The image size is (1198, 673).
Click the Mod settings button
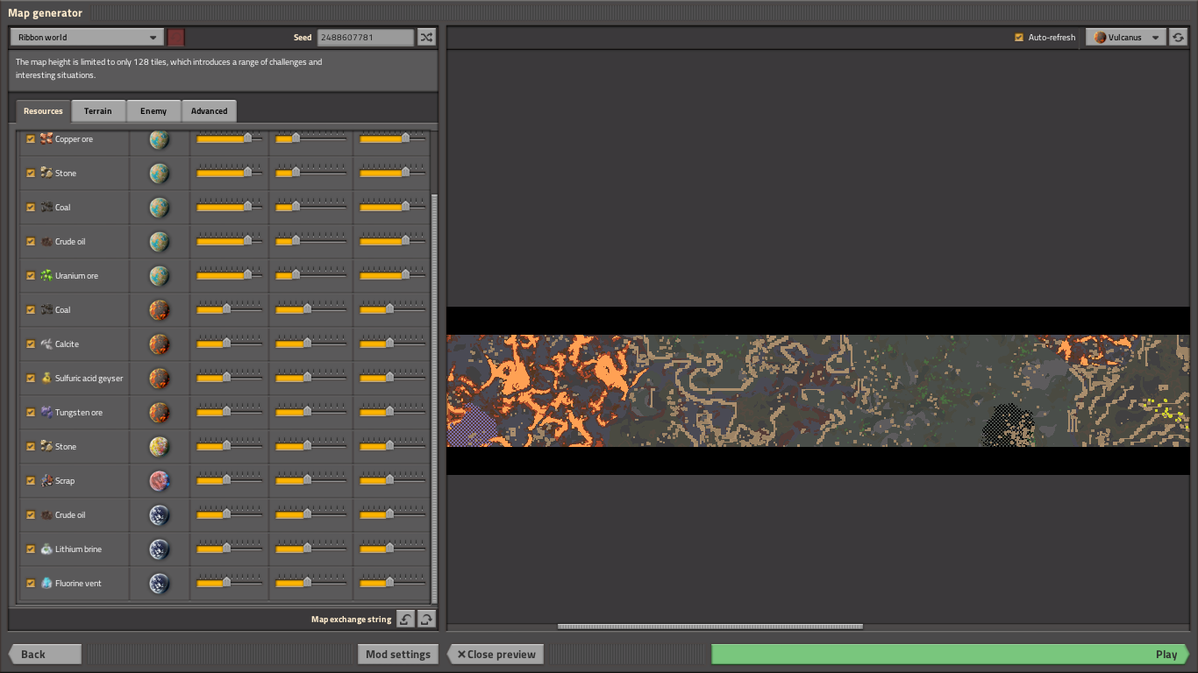click(x=397, y=654)
